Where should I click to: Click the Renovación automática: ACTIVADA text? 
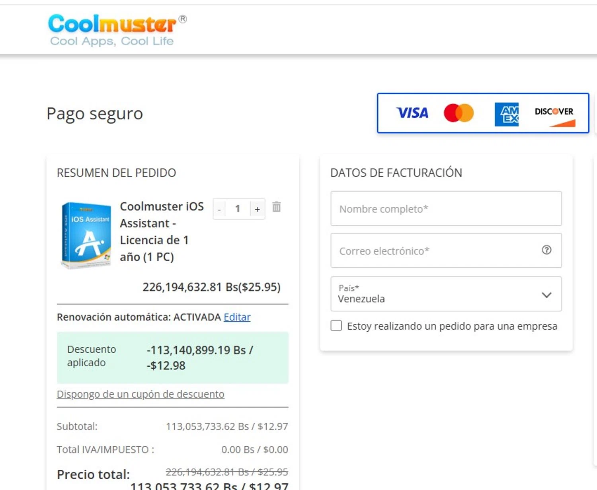[139, 317]
